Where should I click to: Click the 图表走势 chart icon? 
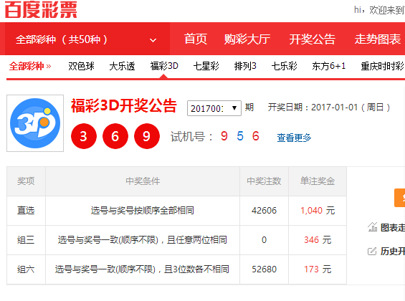click(373, 227)
